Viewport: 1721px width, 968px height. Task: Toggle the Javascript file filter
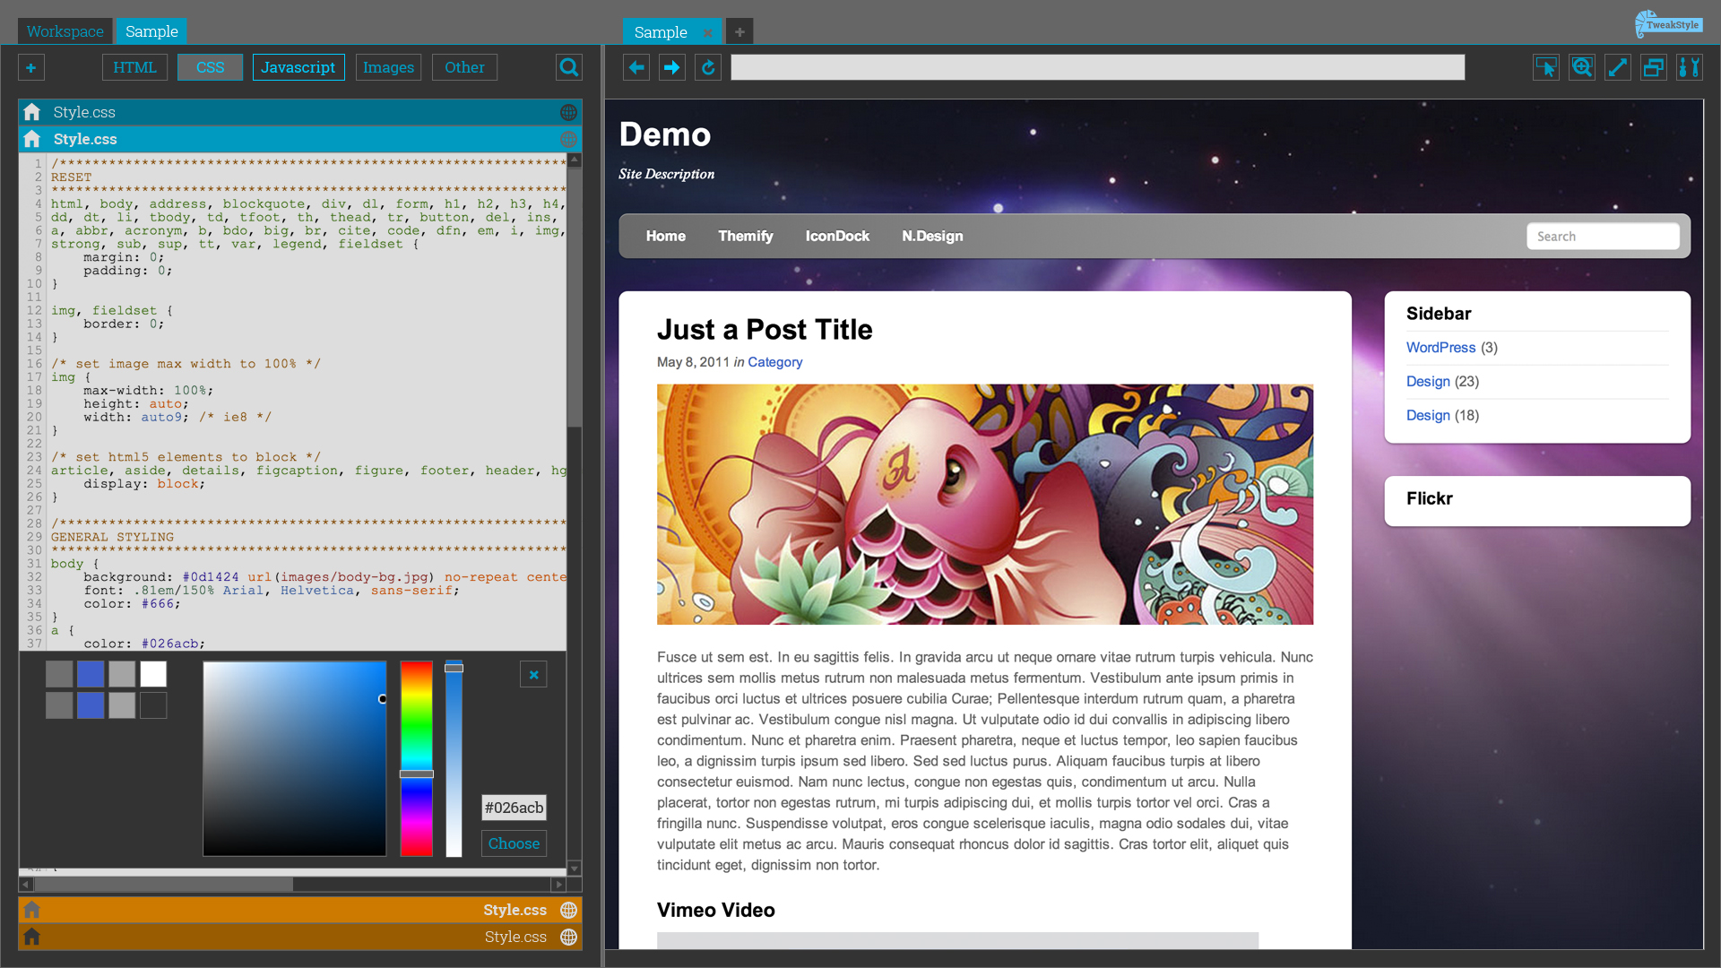tap(298, 67)
